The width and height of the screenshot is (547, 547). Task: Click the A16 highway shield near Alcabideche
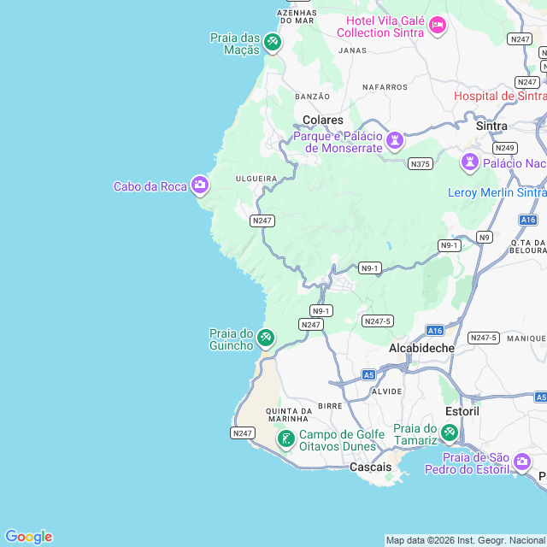(435, 331)
